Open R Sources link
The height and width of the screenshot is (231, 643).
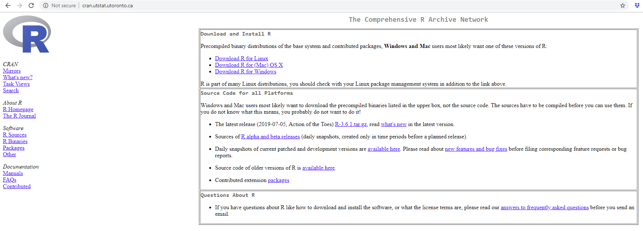coord(15,135)
